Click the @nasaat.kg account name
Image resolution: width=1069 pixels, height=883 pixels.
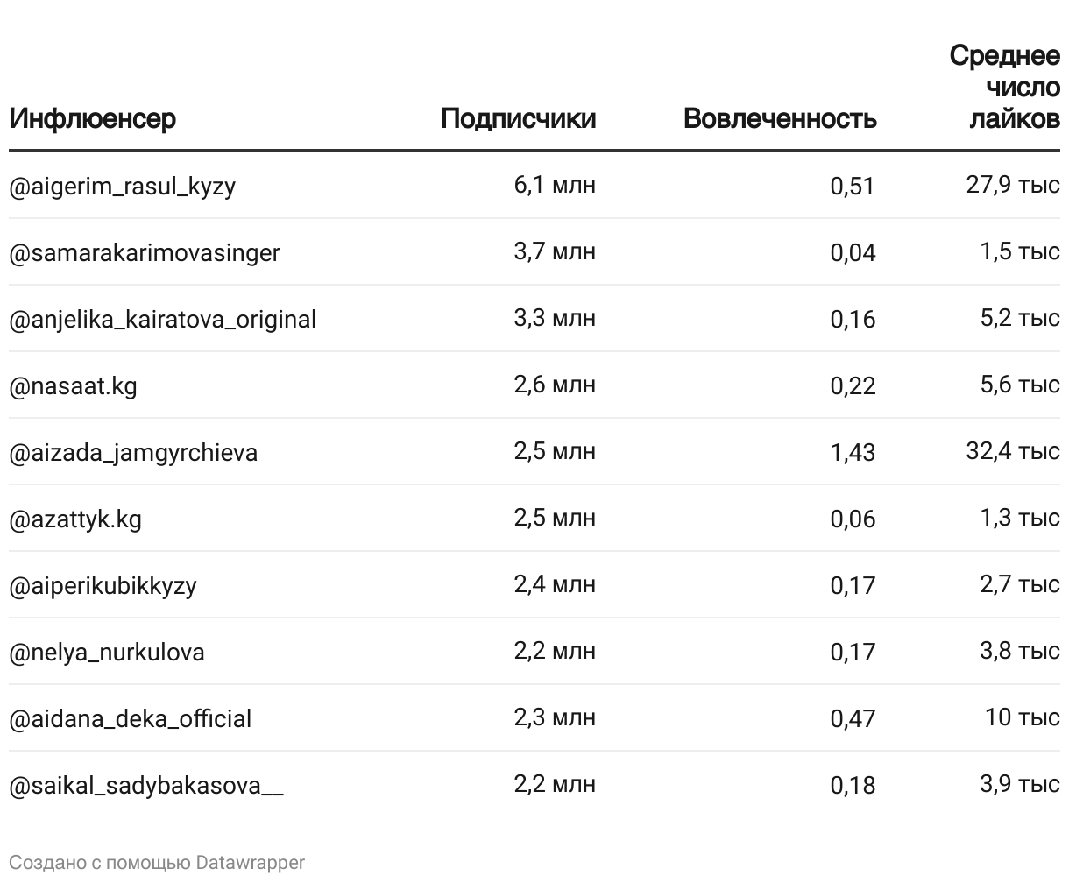(74, 386)
